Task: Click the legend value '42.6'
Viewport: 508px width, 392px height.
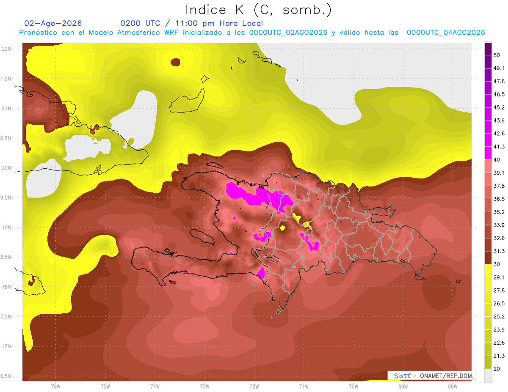Action: point(499,134)
